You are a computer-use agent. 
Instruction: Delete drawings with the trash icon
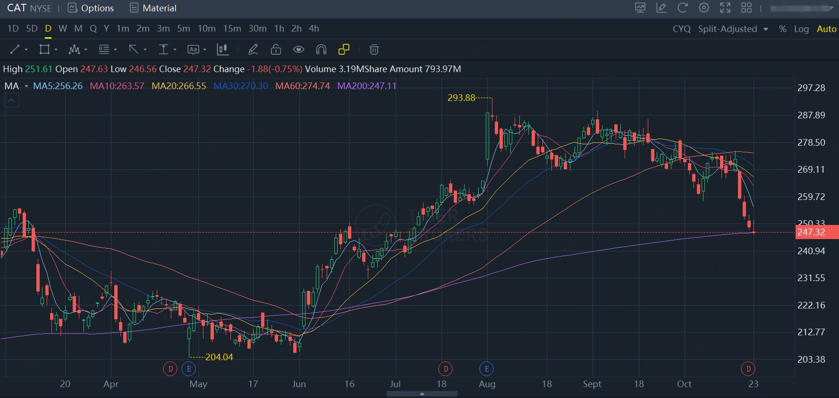(374, 50)
